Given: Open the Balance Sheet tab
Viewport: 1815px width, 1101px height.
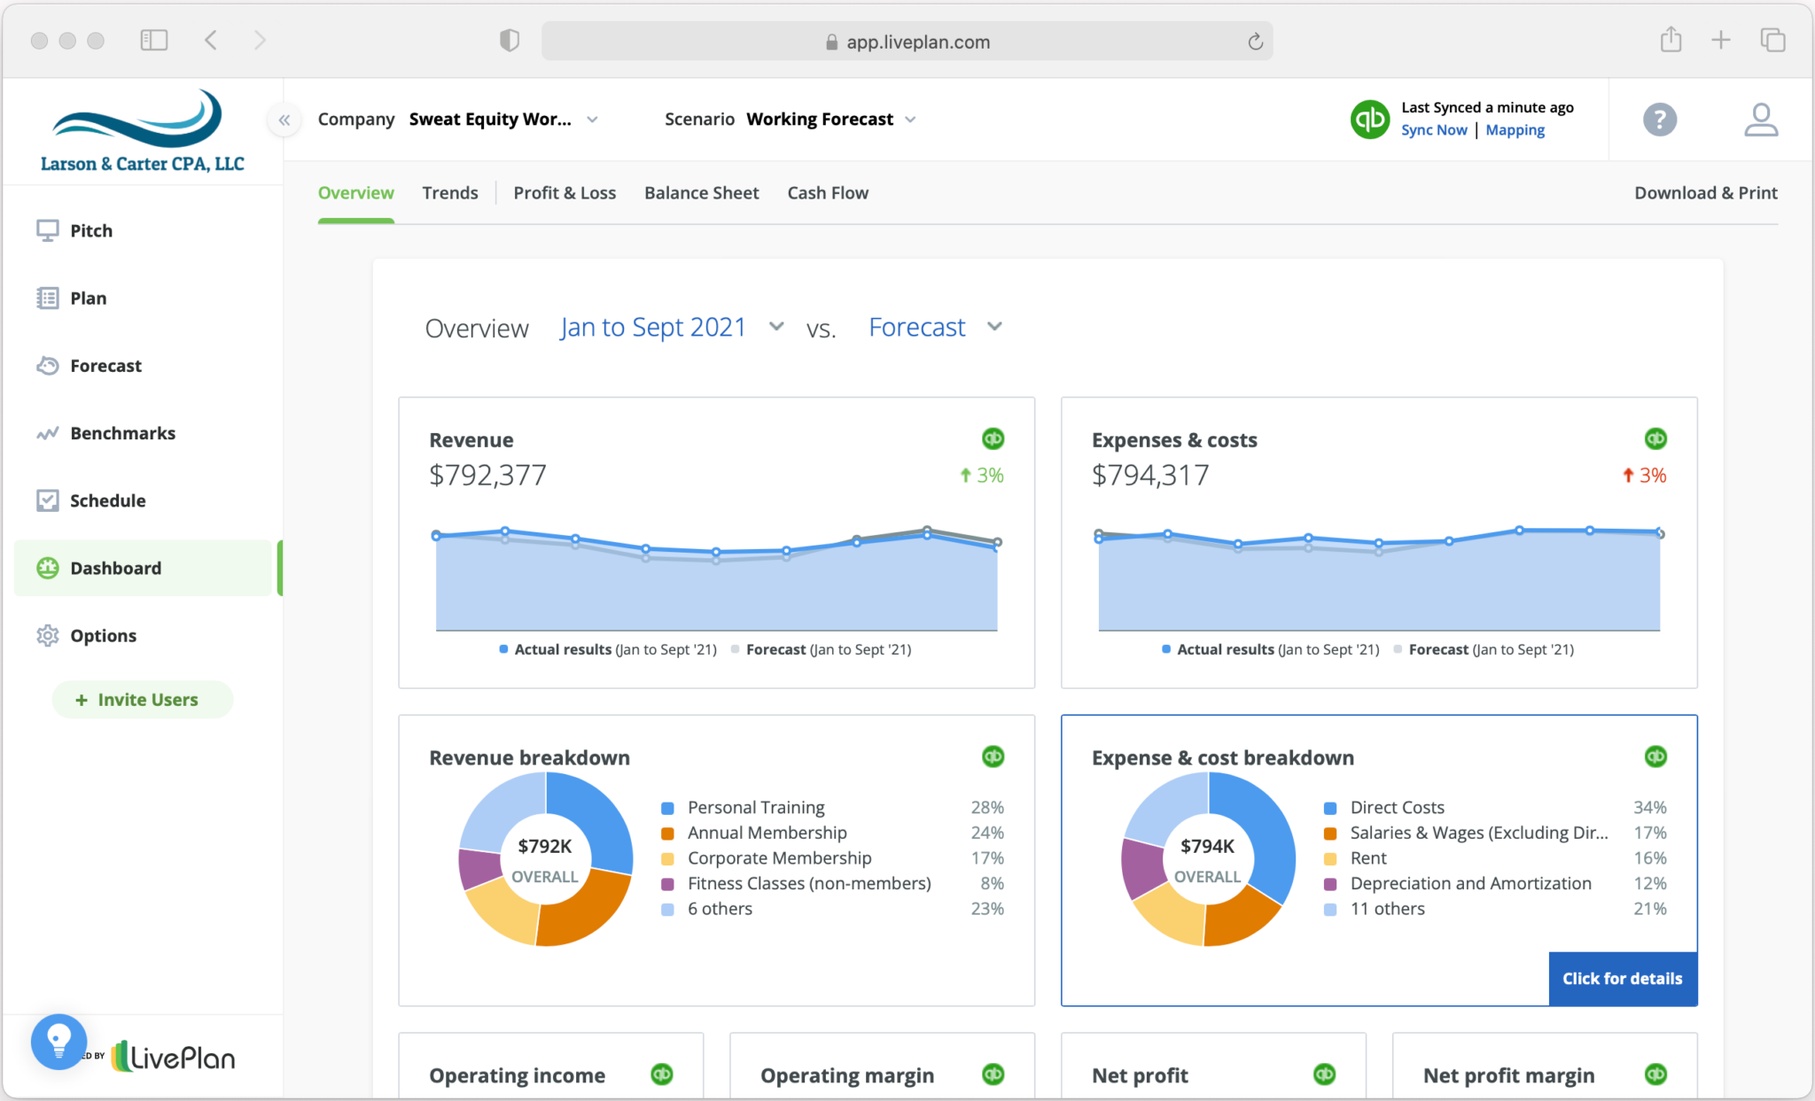Looking at the screenshot, I should (701, 192).
